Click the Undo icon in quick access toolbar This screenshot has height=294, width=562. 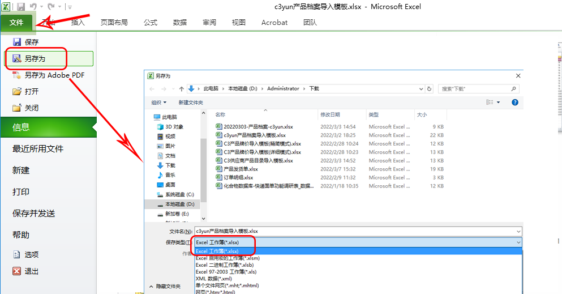33,6
